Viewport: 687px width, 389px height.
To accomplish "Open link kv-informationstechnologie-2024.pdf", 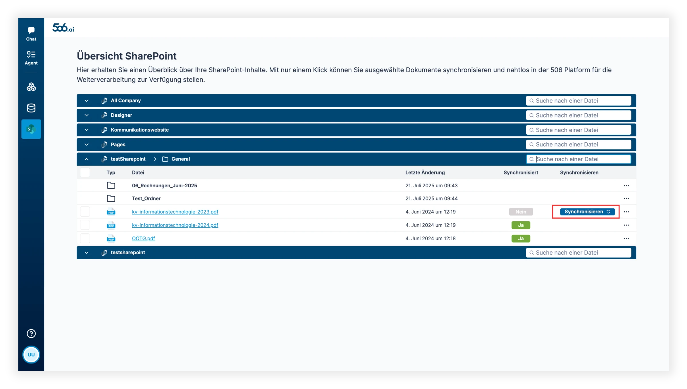I will point(175,225).
